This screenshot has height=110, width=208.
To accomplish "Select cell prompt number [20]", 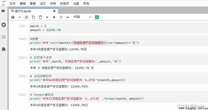I will click(x=23, y=39).
